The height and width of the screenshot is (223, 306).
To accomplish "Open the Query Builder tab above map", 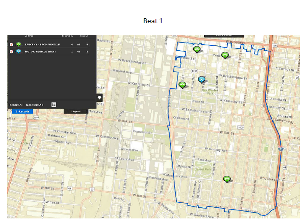I will click(x=224, y=35).
